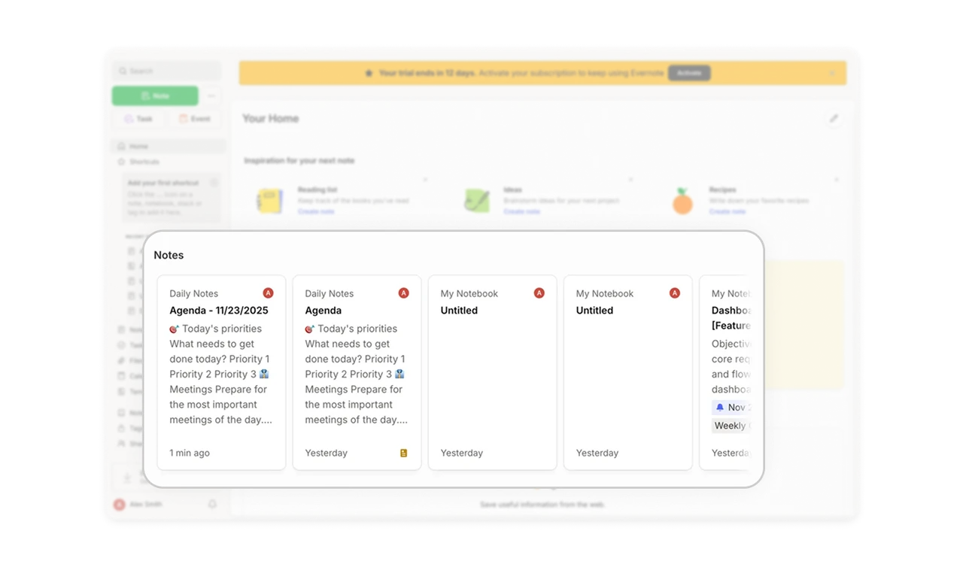963x567 pixels.
Task: Click the Your Home title
Action: [x=270, y=118]
